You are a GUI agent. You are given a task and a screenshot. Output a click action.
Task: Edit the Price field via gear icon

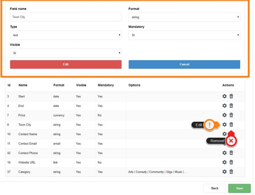click(225, 115)
